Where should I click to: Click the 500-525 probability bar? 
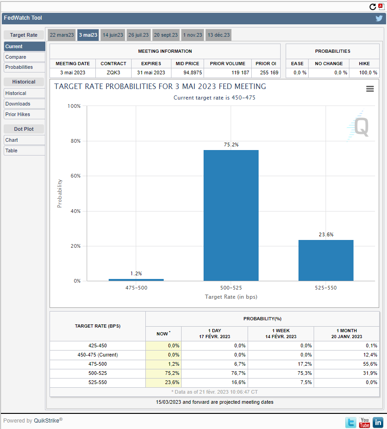(231, 215)
